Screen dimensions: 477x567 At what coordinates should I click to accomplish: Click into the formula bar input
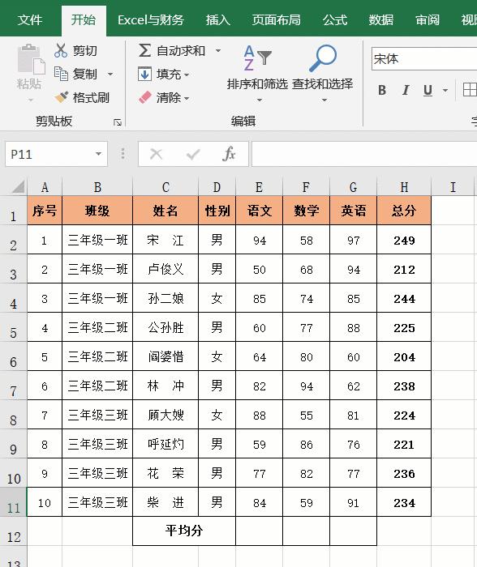click(x=364, y=154)
